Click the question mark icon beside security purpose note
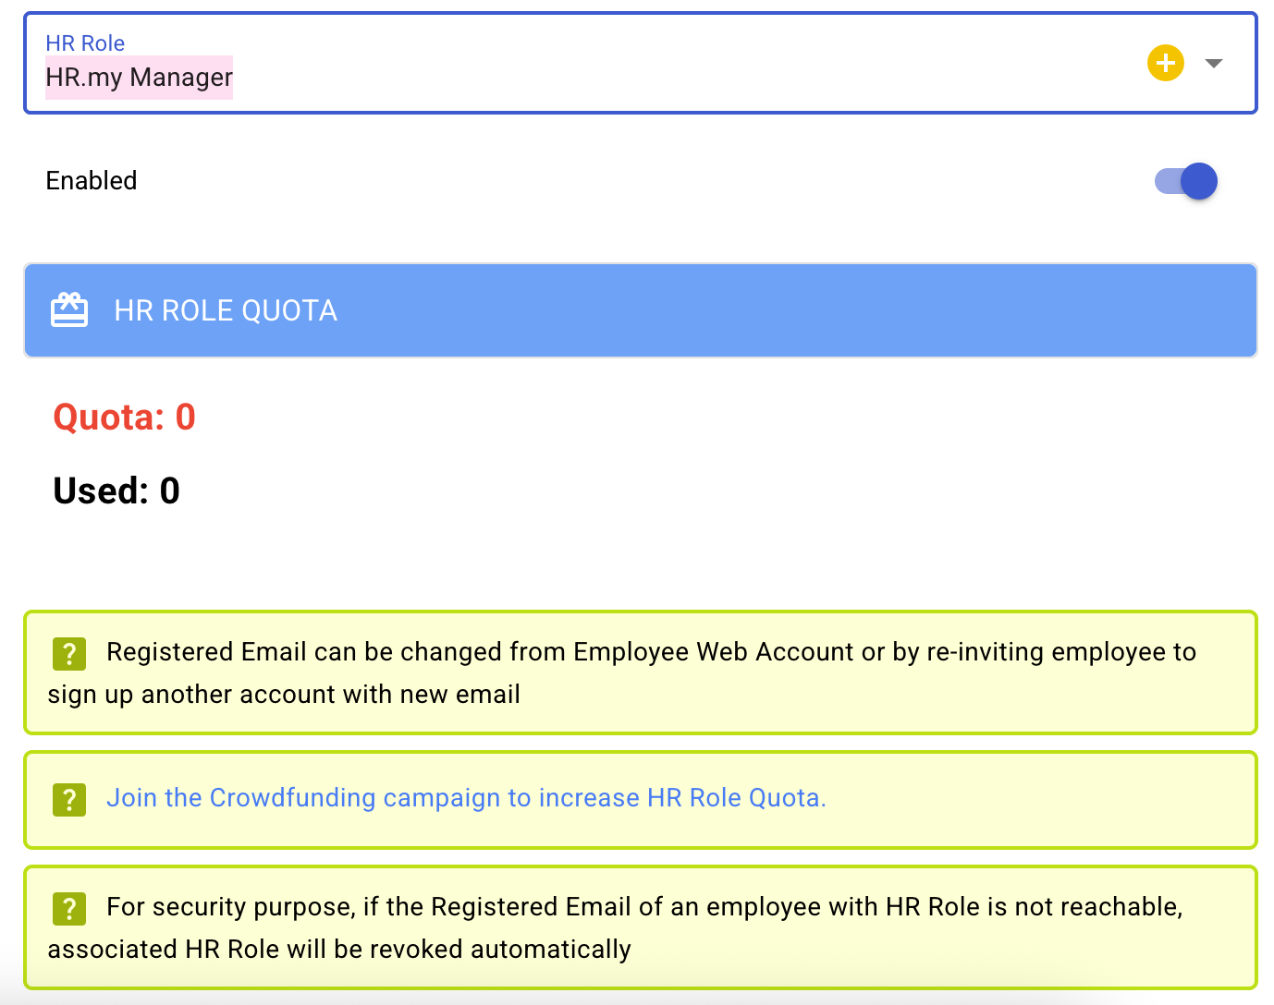This screenshot has width=1274, height=1005. pyautogui.click(x=69, y=908)
